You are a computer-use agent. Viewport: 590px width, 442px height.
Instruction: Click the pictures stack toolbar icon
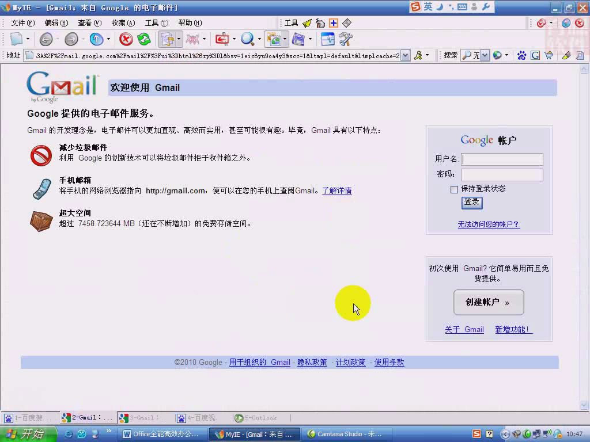pos(273,39)
